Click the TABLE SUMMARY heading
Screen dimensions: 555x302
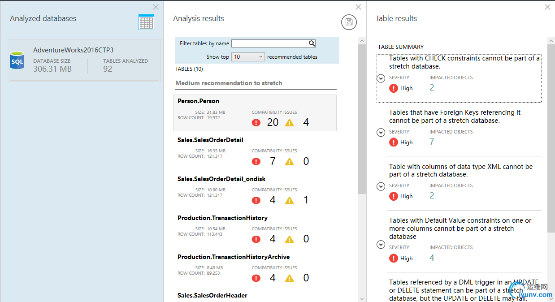tap(401, 47)
